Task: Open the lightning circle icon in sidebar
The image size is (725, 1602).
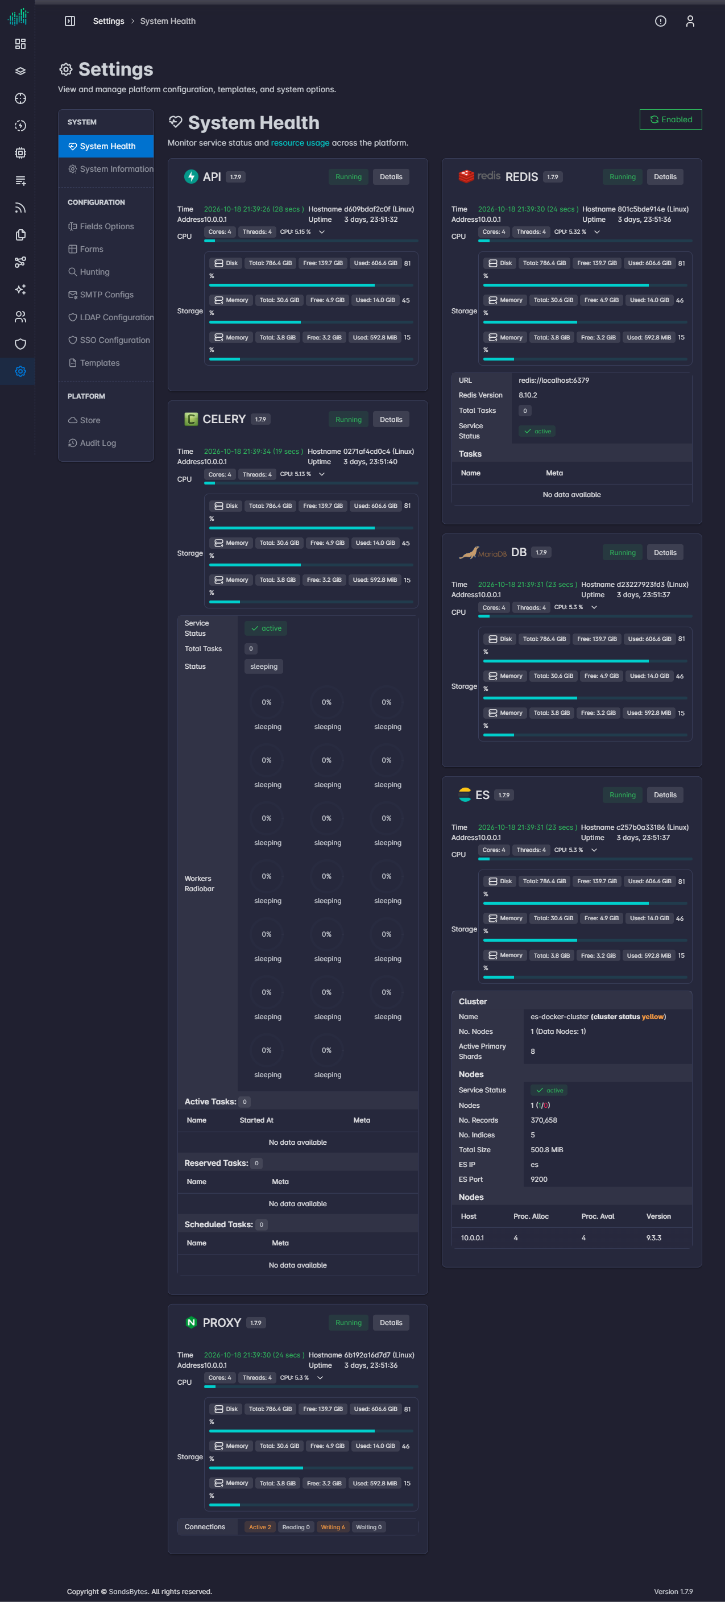Action: 20,126
